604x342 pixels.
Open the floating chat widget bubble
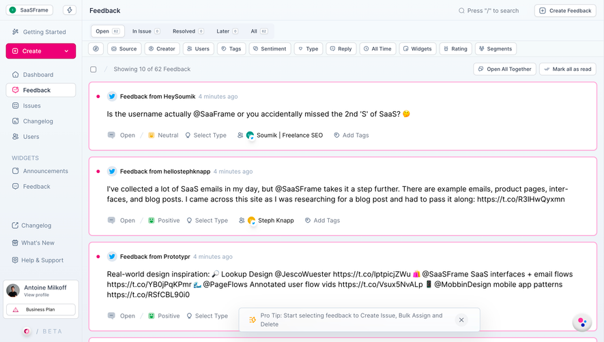coord(581,322)
